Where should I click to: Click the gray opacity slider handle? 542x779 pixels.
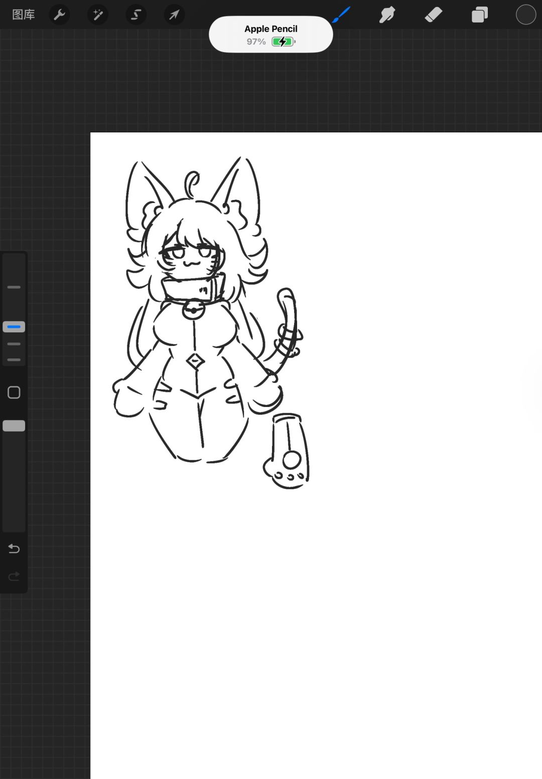click(14, 426)
